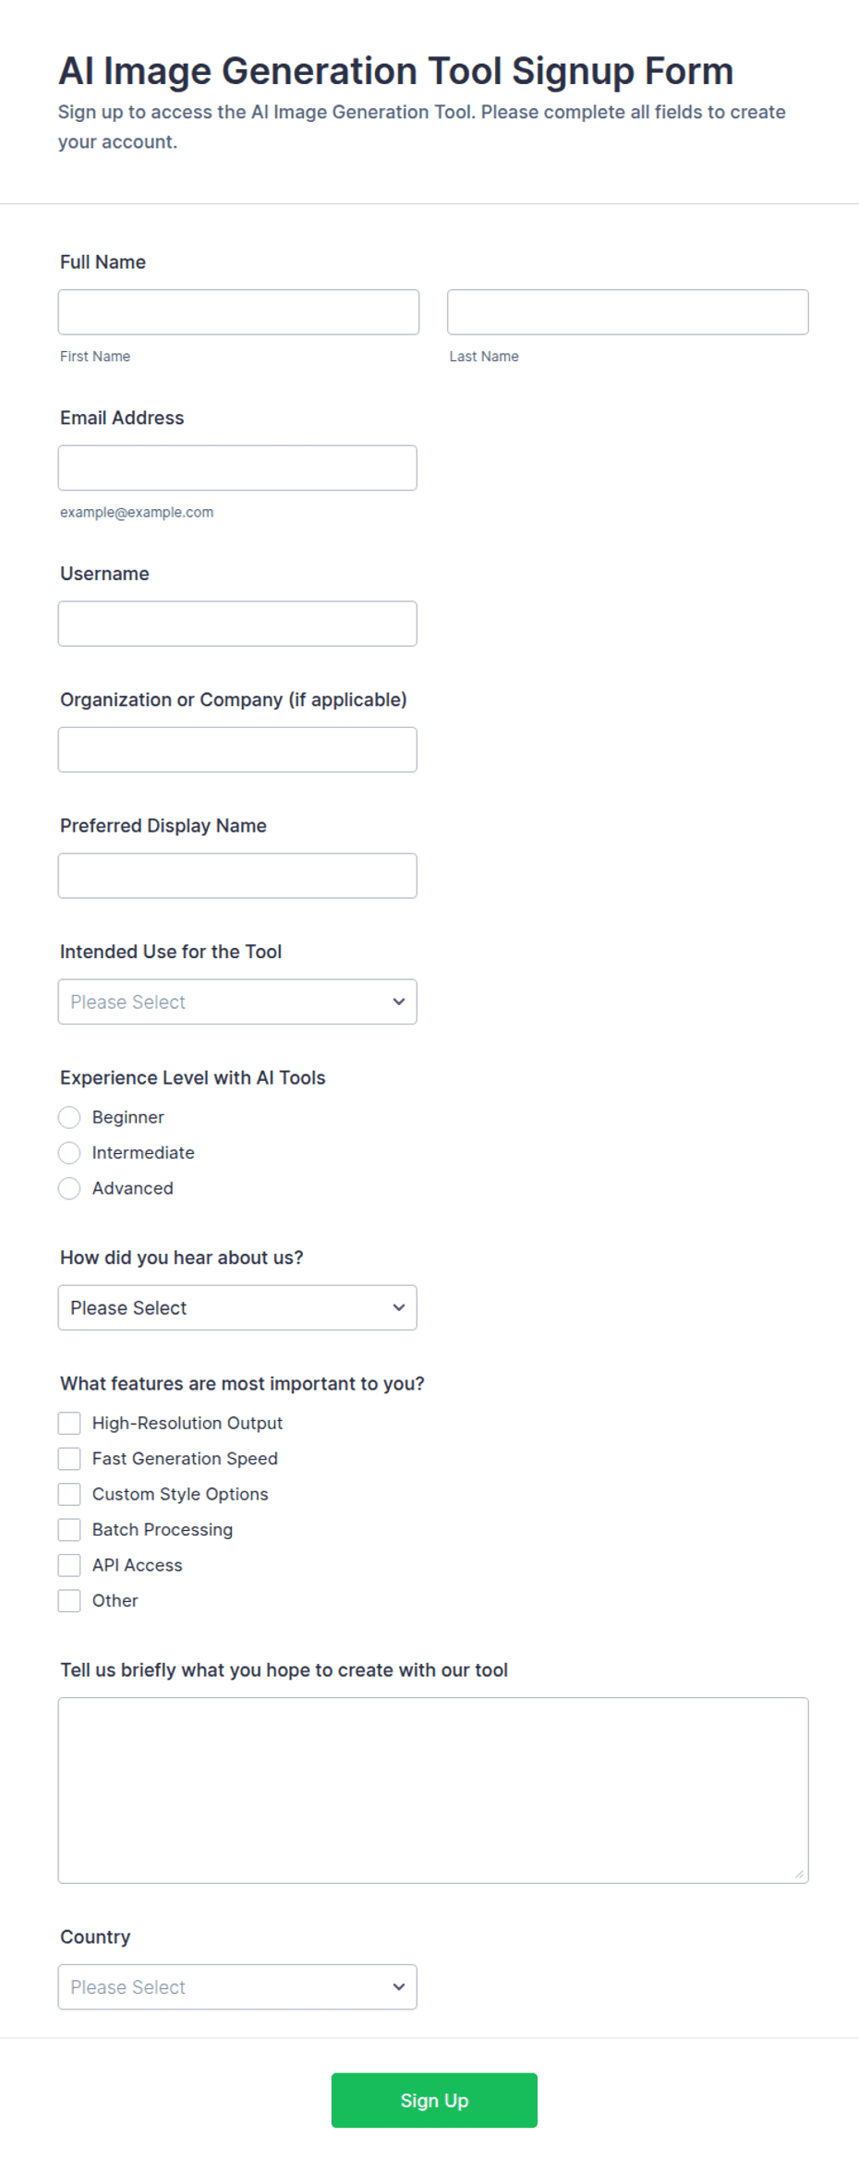Toggle the API Access checkbox

click(69, 1565)
